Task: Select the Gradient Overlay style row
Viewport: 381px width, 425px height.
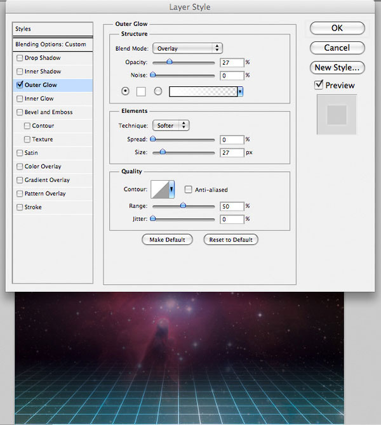Action: click(53, 180)
